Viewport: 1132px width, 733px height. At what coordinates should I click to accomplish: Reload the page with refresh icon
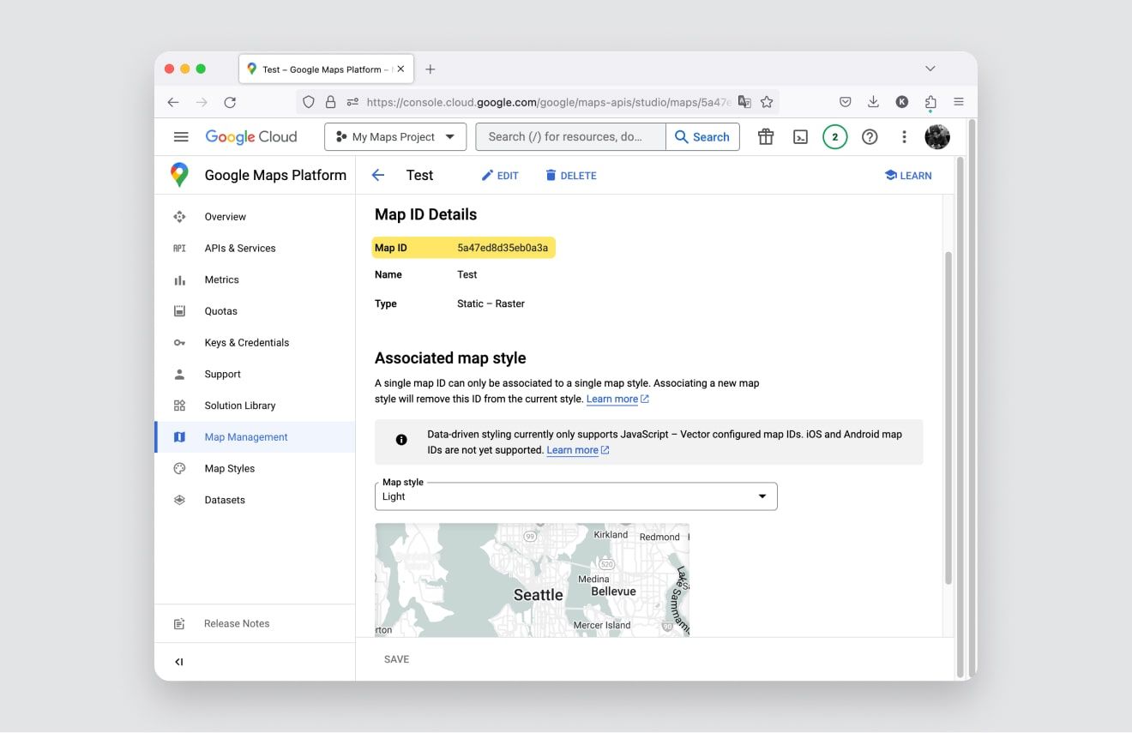pyautogui.click(x=230, y=102)
